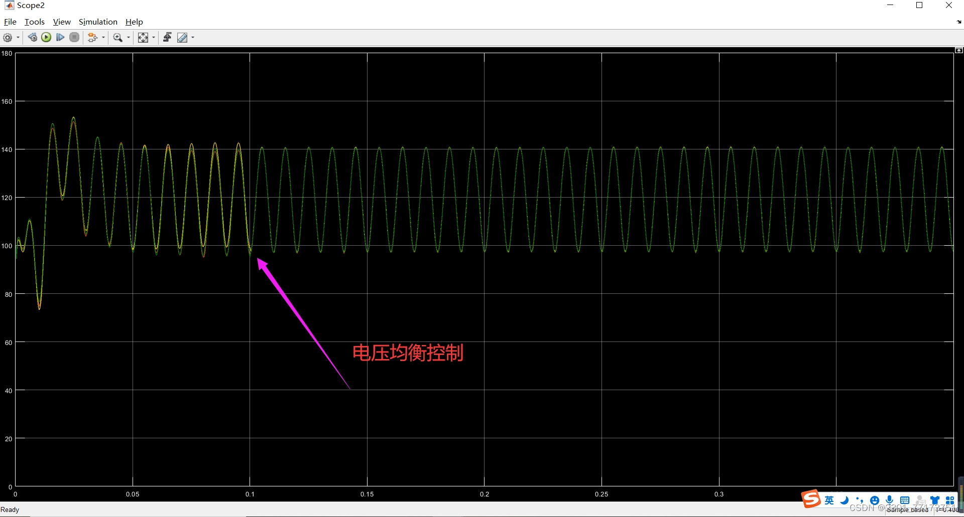The width and height of the screenshot is (964, 517).
Task: Open the Tools menu
Action: tap(35, 22)
